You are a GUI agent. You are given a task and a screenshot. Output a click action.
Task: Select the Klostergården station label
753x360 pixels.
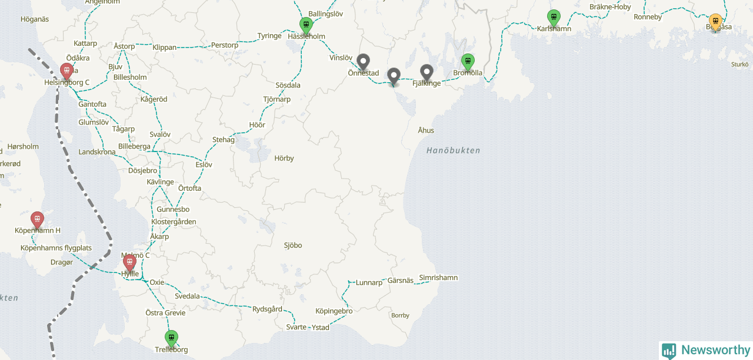point(174,222)
